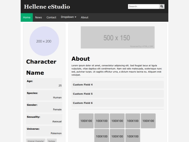The image size is (189, 142).
Task: Open first 100X100 thumbnail in upper gallery row
Action: pyautogui.click(x=86, y=121)
